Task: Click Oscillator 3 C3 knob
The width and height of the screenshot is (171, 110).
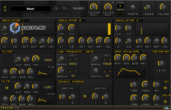Action: [118, 28]
